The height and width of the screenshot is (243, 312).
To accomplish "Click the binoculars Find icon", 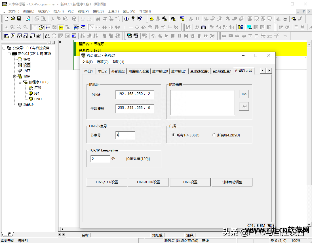I will (x=98, y=19).
